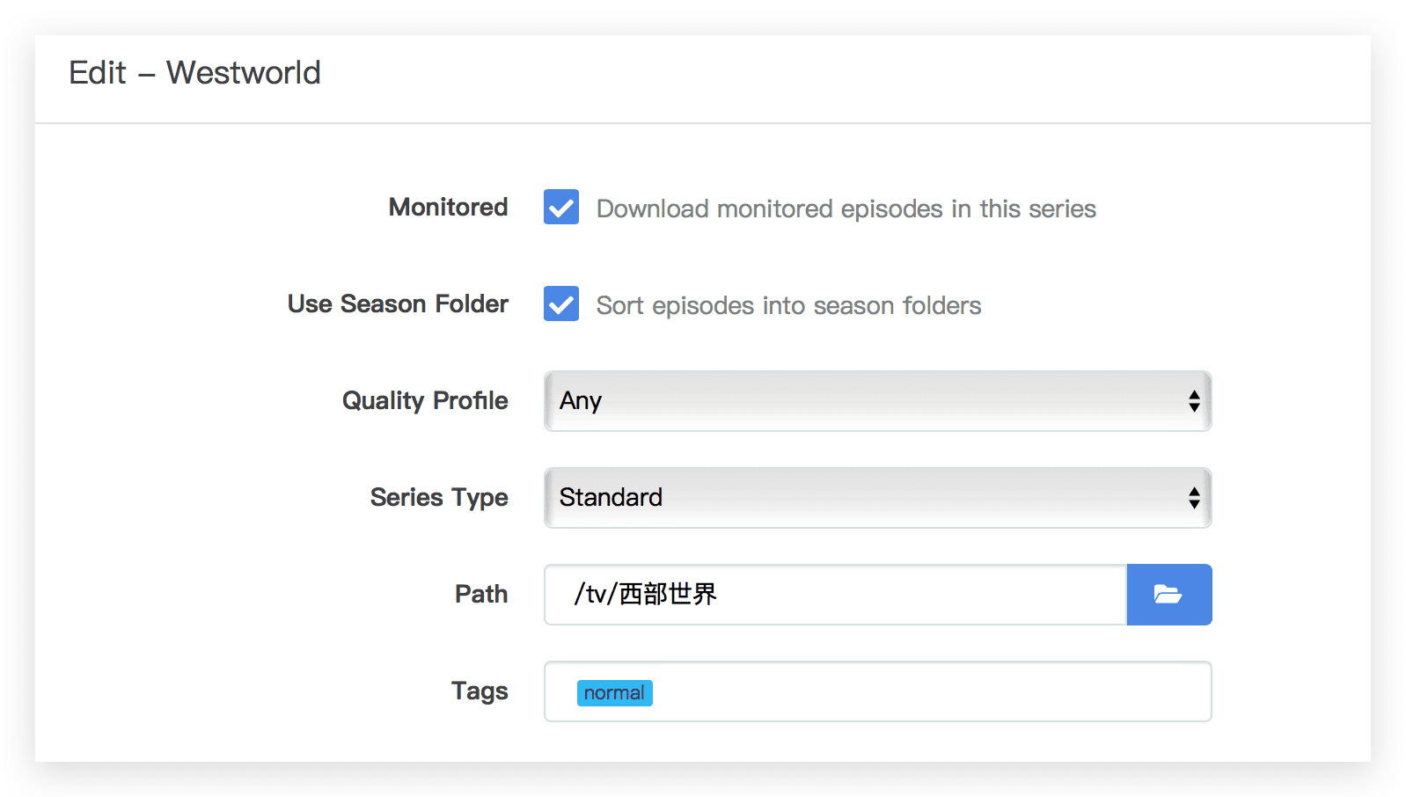Click the 'Edit – Westworld' dialog title
The height and width of the screenshot is (797, 1406).
(x=194, y=72)
